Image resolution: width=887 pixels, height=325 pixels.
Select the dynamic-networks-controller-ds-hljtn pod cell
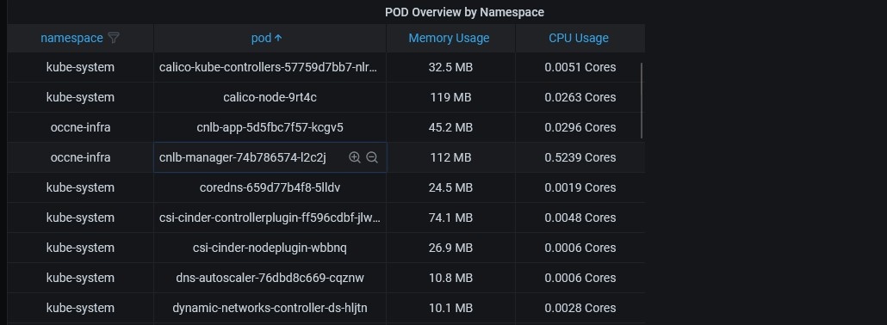point(270,308)
